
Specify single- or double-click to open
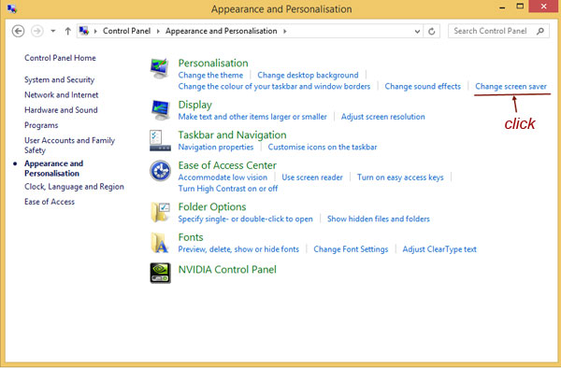(245, 219)
